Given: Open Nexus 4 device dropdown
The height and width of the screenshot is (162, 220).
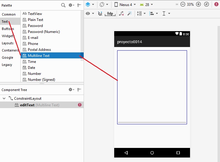Looking at the screenshot, I should tap(125, 4).
